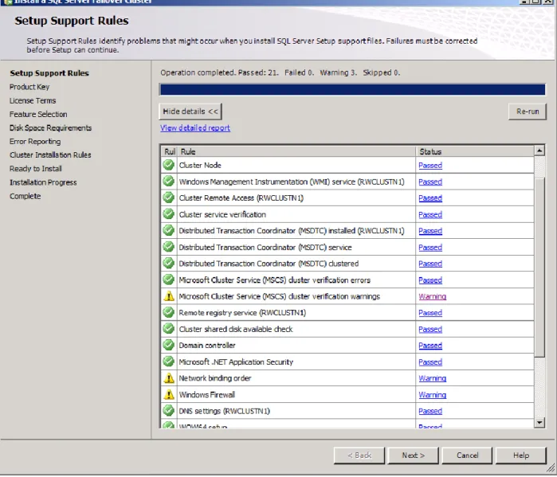557x477 pixels.
Task: Select Disk Space Requirements step
Action: [x=50, y=127]
